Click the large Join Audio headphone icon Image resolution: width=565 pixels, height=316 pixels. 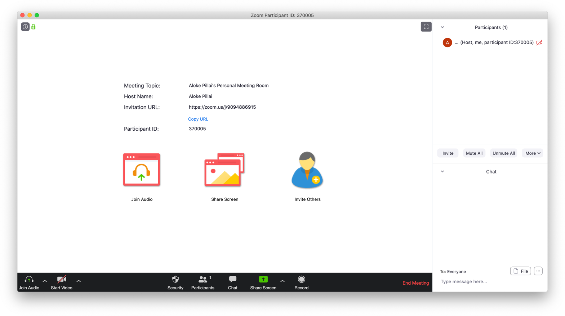(142, 170)
